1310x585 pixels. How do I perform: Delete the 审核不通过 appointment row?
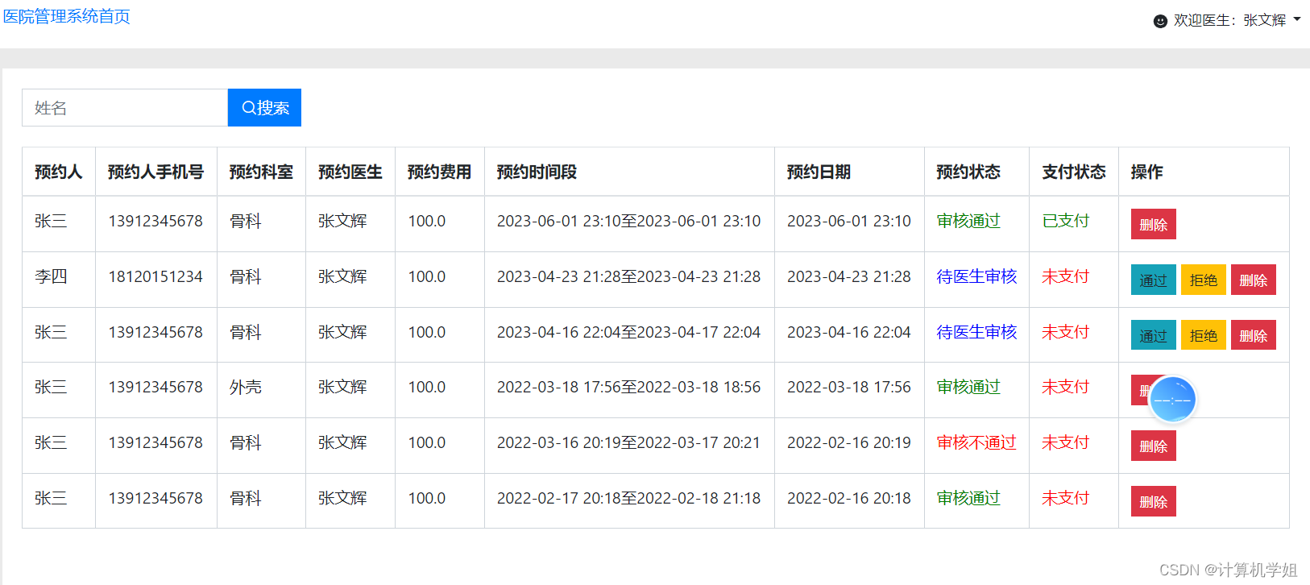(x=1153, y=446)
